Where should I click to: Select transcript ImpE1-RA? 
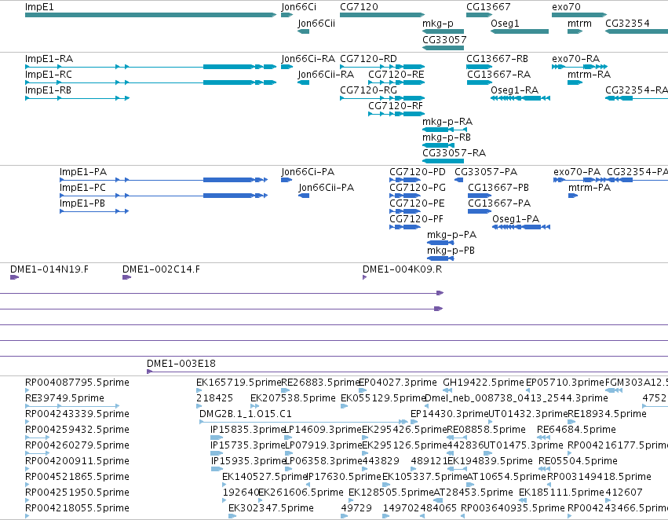151,67
